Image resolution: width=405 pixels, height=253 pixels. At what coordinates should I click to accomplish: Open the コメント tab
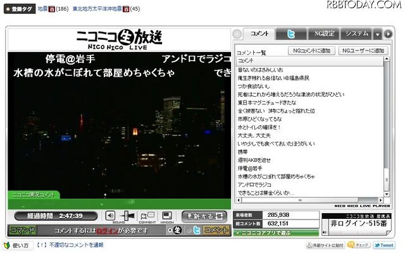pyautogui.click(x=259, y=34)
